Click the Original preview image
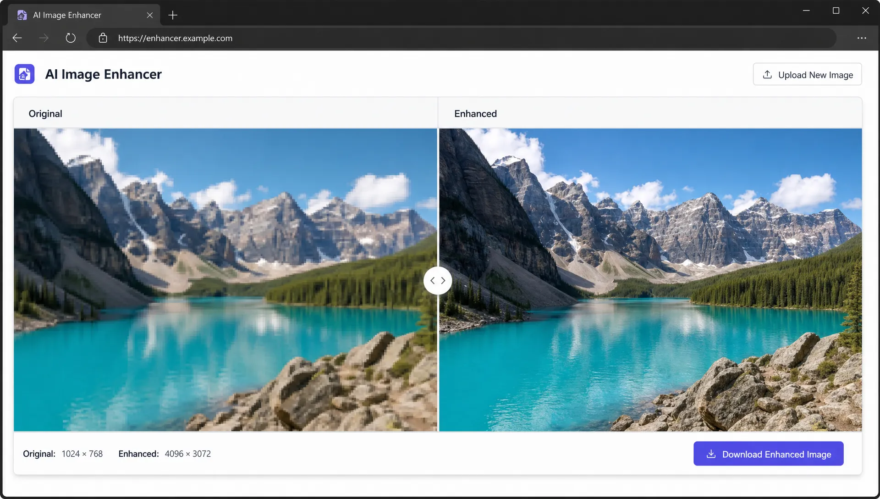The width and height of the screenshot is (880, 499). coord(225,280)
